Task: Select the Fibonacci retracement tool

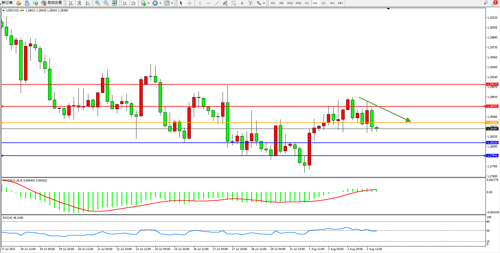Action: click(x=233, y=3)
